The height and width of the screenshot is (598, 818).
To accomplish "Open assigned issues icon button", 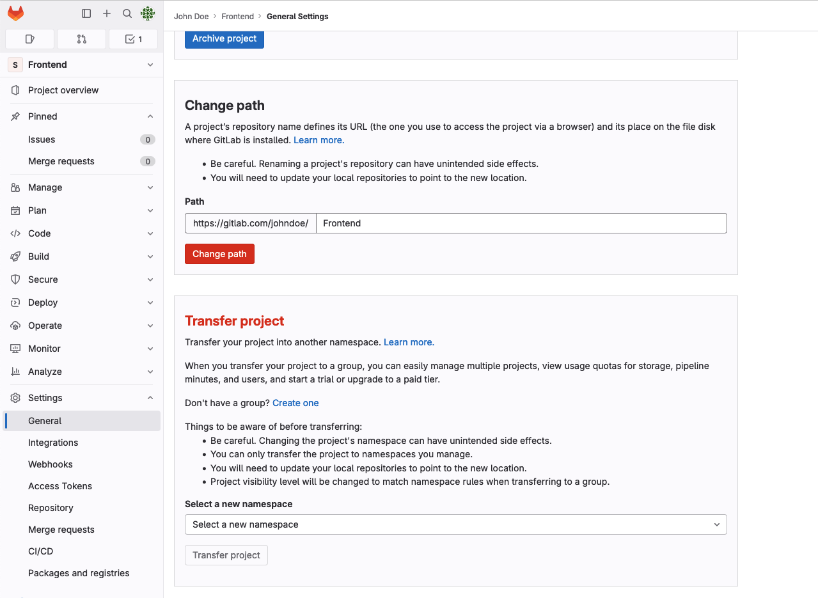I will tap(29, 39).
